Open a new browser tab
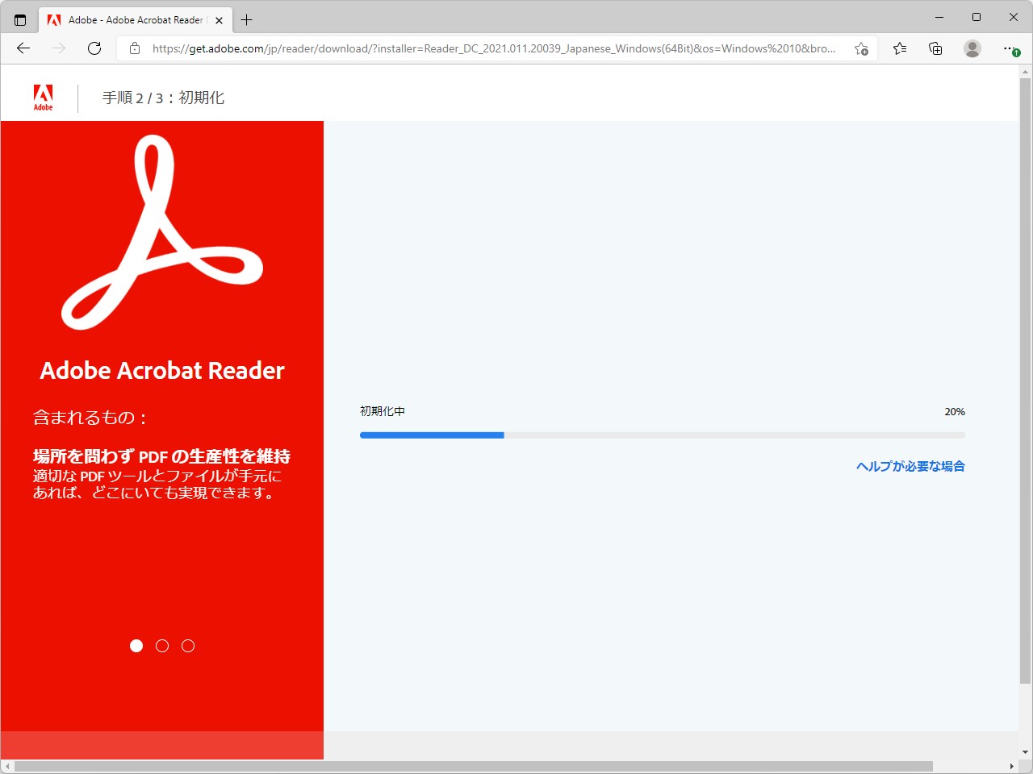The image size is (1033, 774). (247, 20)
